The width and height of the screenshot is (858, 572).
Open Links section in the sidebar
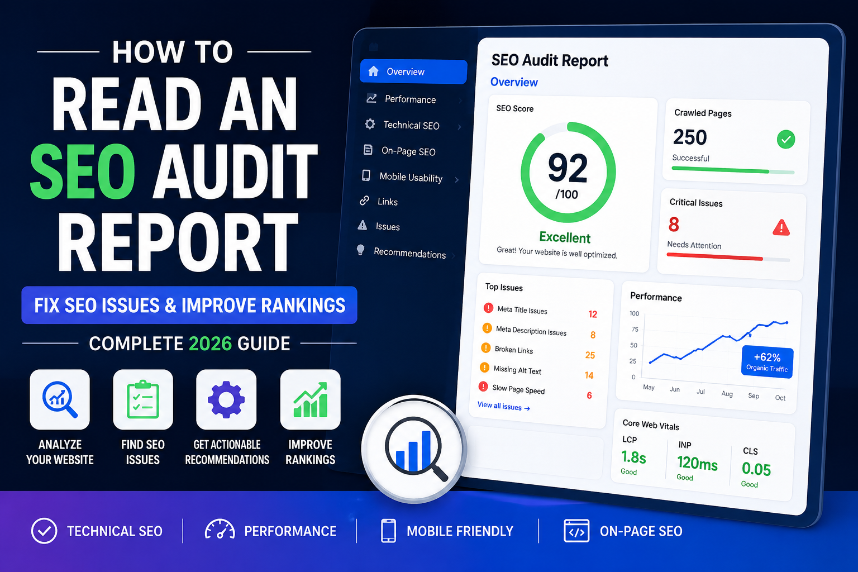(380, 201)
